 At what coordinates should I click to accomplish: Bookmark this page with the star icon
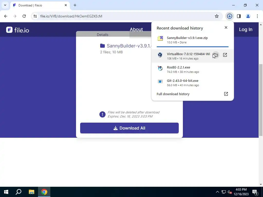[x=217, y=16]
